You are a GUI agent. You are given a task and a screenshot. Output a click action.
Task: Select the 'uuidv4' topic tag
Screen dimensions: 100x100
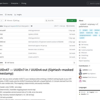click(95, 35)
